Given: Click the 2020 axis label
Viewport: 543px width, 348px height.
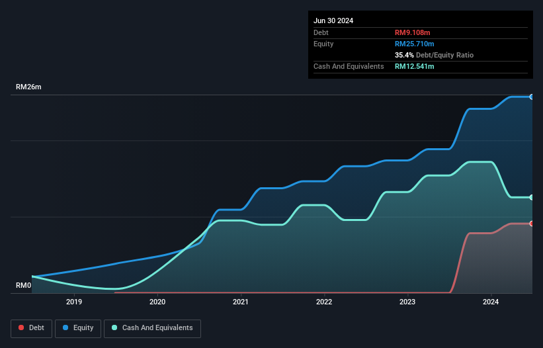Looking at the screenshot, I should pos(157,302).
